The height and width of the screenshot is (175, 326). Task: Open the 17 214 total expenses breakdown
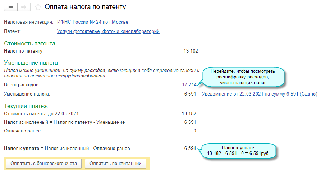tap(189, 85)
